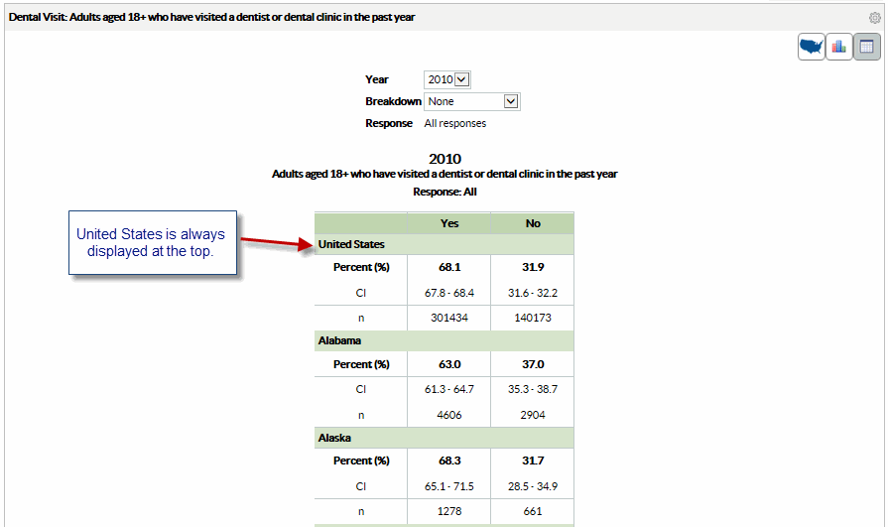Click the Alaska Yes percent 68.3
The image size is (888, 527).
449,461
